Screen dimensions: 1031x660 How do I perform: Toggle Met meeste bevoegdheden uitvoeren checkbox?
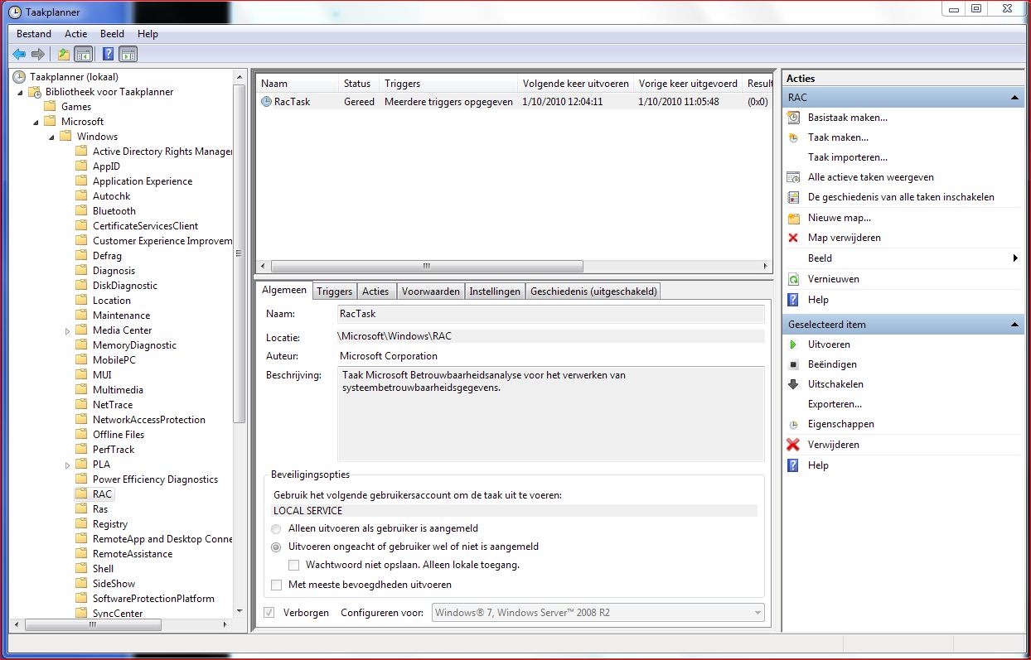pyautogui.click(x=277, y=585)
